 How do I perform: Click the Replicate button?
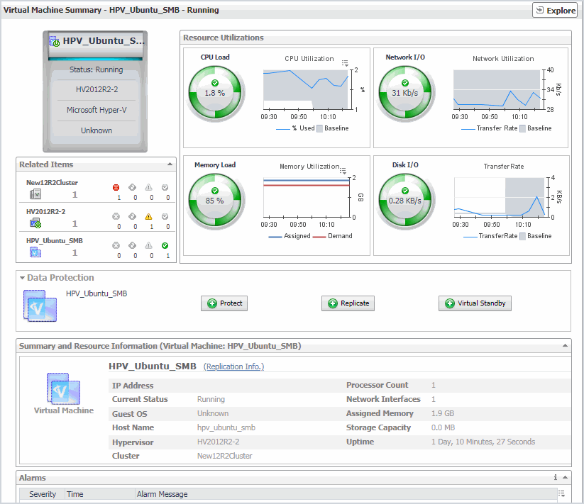coord(348,303)
